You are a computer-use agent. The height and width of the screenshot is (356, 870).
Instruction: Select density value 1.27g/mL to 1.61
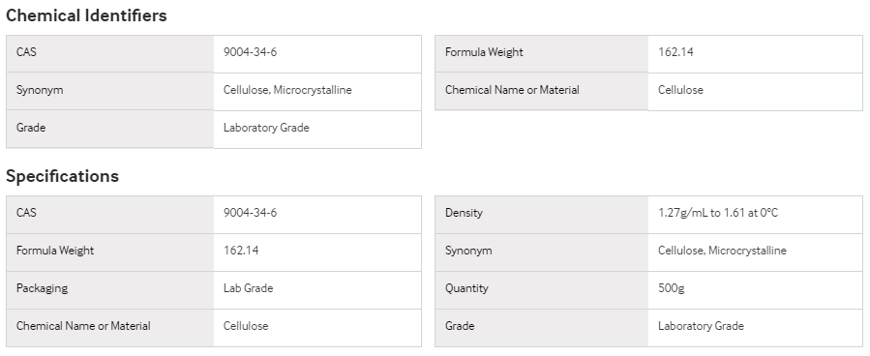[x=718, y=213]
